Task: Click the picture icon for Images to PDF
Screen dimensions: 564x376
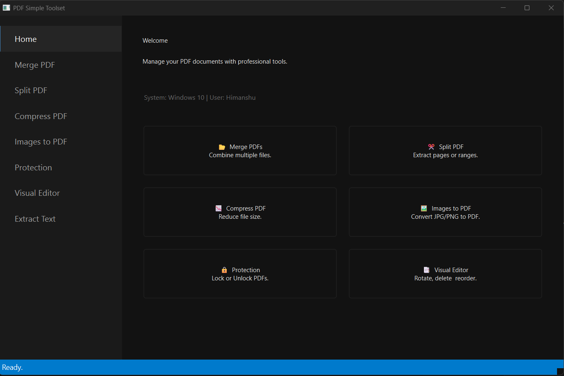Action: (424, 209)
